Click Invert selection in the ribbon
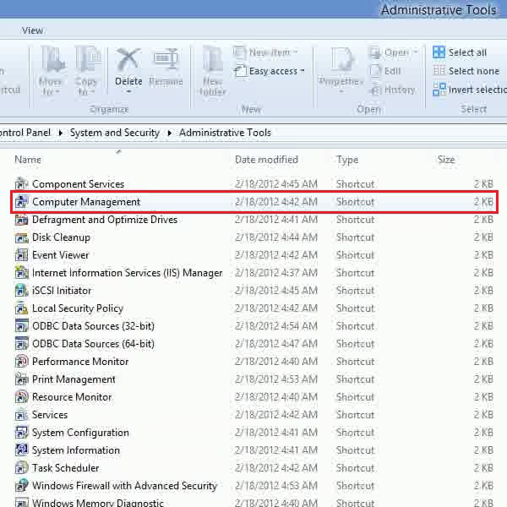The width and height of the screenshot is (507, 507). tap(470, 90)
